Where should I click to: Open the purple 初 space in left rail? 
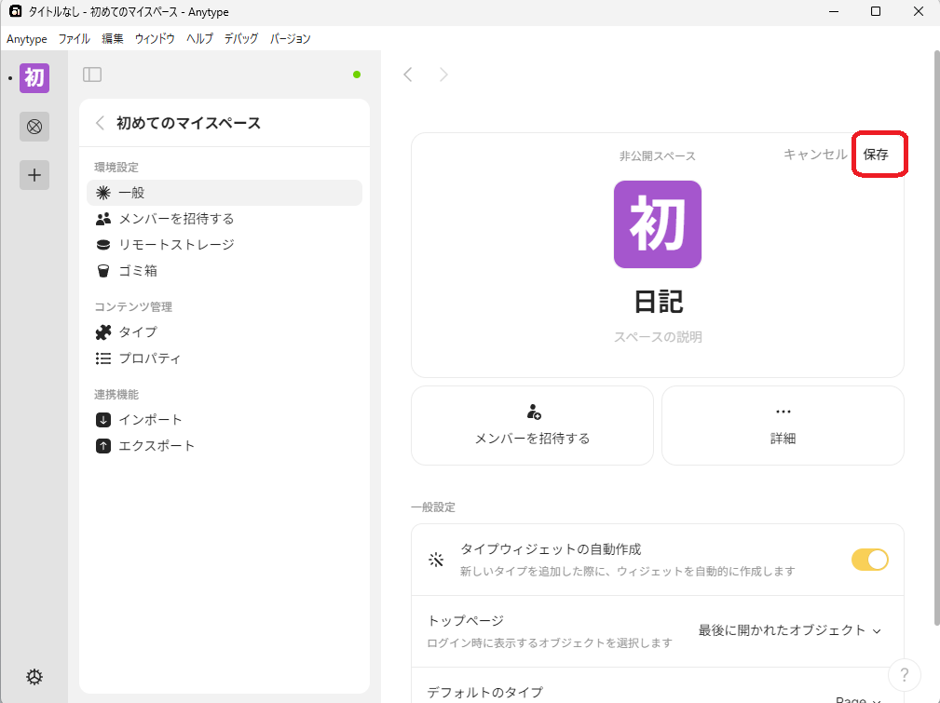pyautogui.click(x=34, y=78)
